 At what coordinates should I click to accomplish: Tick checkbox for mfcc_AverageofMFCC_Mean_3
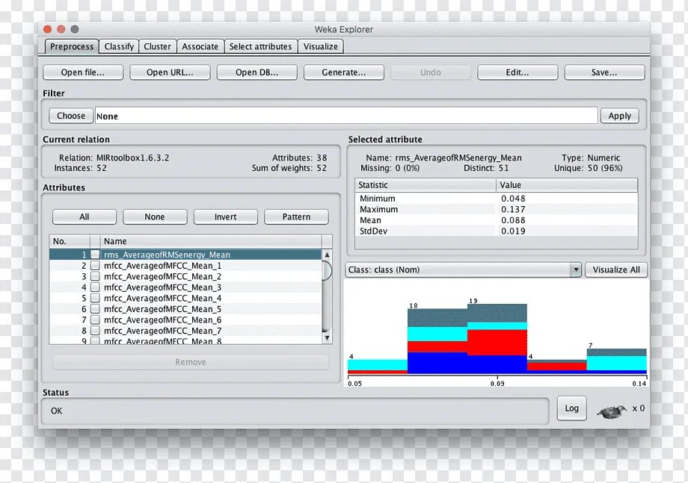point(95,287)
